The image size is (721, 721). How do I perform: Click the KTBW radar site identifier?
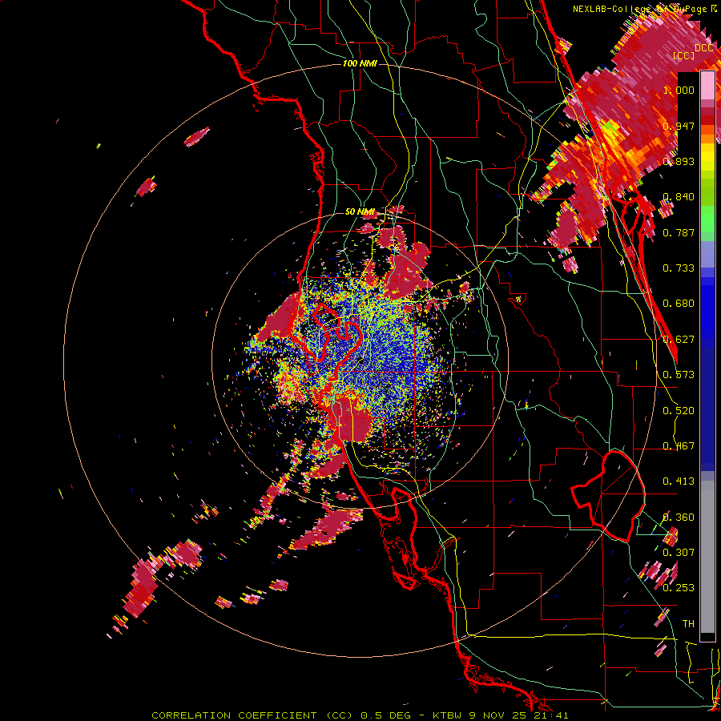click(449, 715)
